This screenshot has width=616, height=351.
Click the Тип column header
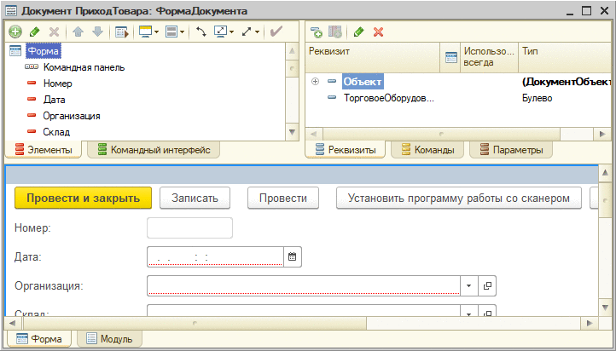pos(565,57)
